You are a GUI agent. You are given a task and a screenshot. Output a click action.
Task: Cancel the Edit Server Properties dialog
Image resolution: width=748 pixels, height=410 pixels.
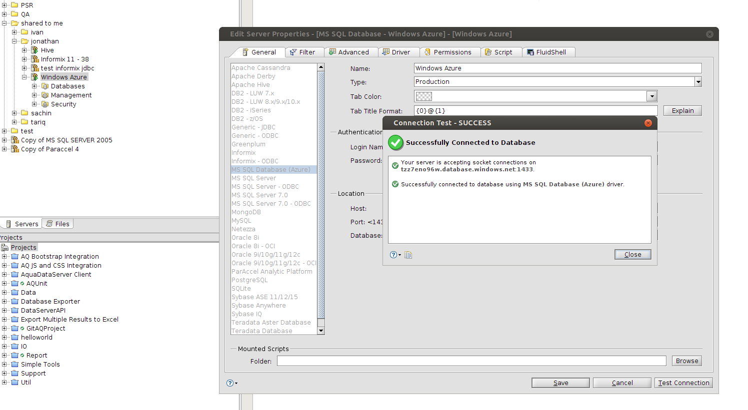[622, 383]
